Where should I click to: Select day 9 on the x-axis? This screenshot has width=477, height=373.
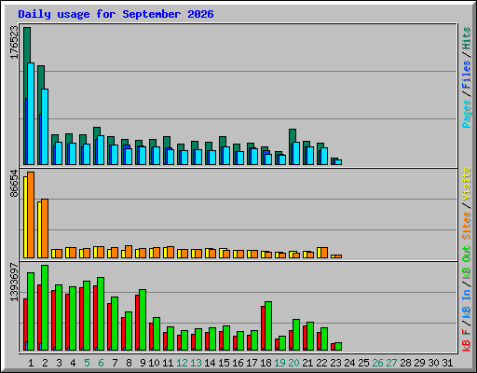(x=143, y=363)
